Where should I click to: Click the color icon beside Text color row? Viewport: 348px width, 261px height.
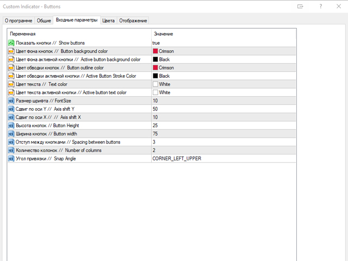[x=11, y=84]
